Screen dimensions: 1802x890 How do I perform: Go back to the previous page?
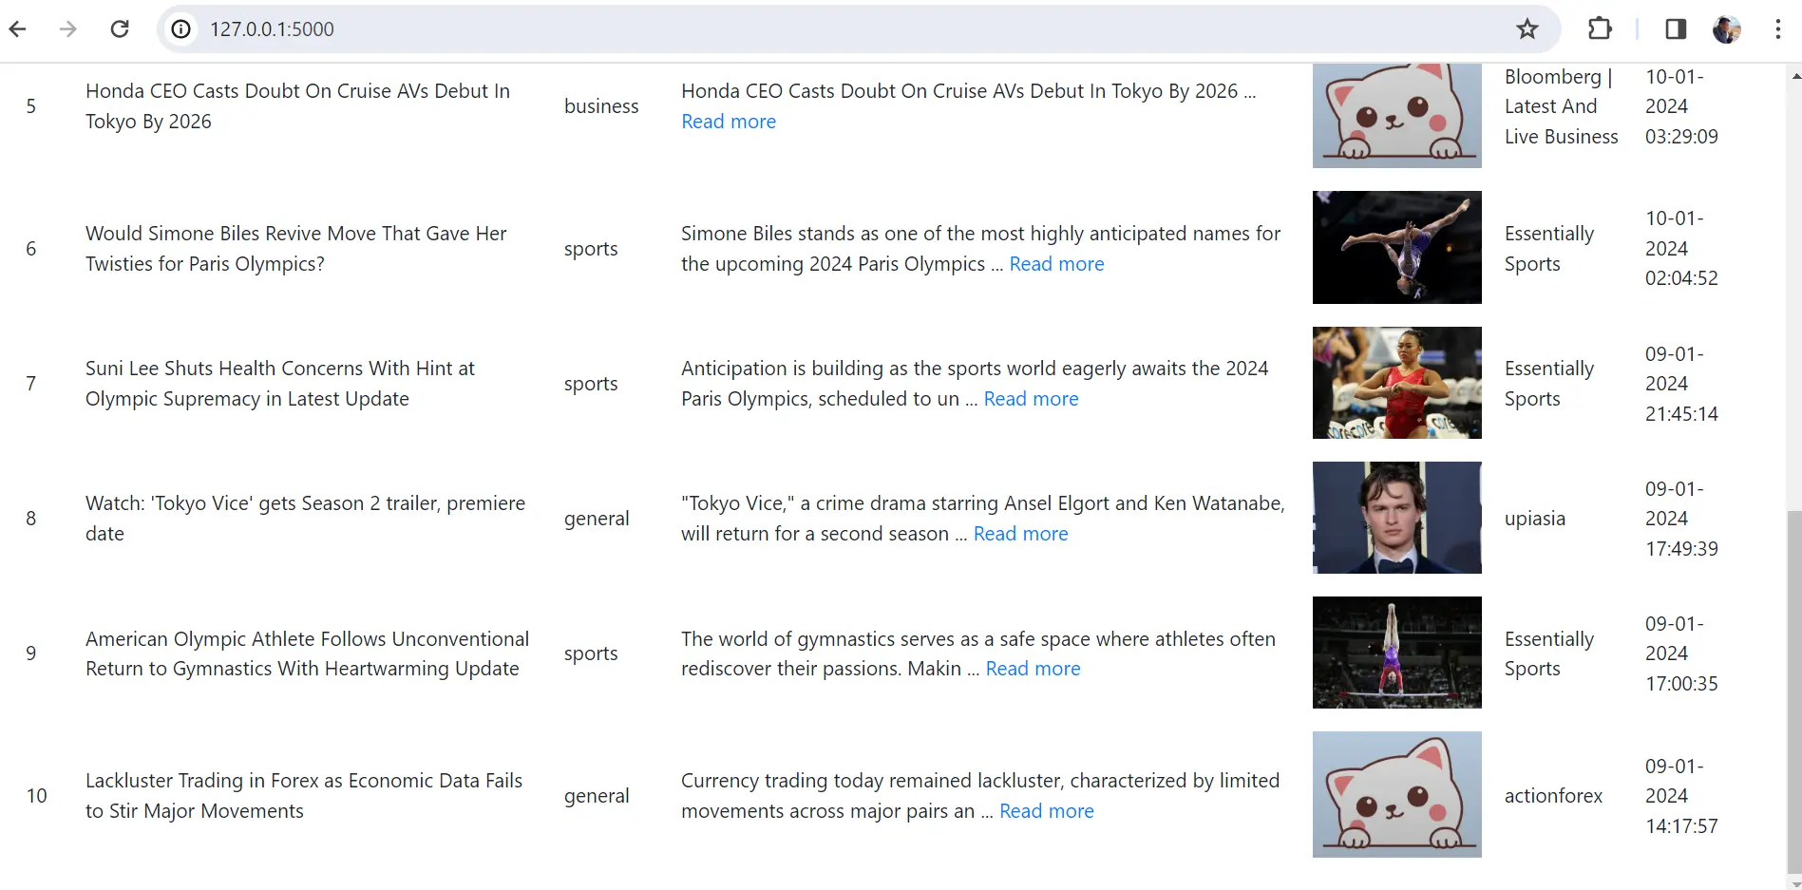click(x=18, y=28)
